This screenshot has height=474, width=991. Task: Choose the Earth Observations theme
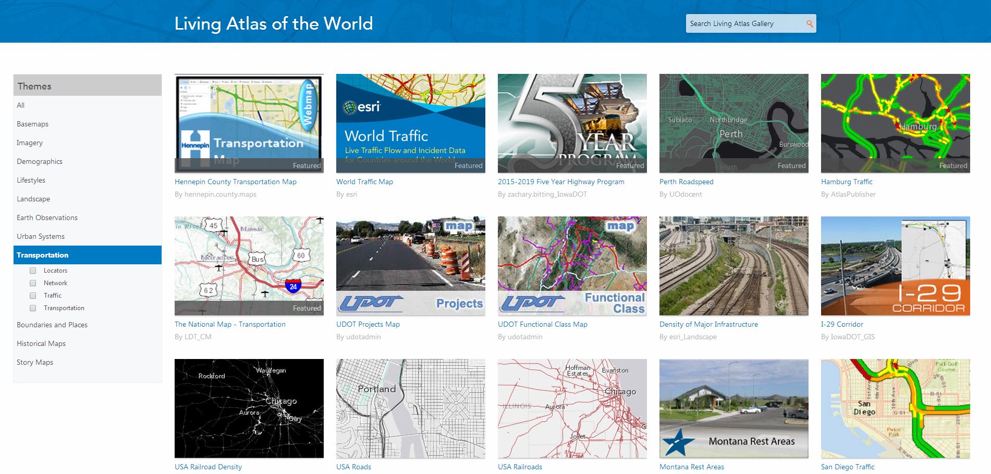(x=88, y=217)
